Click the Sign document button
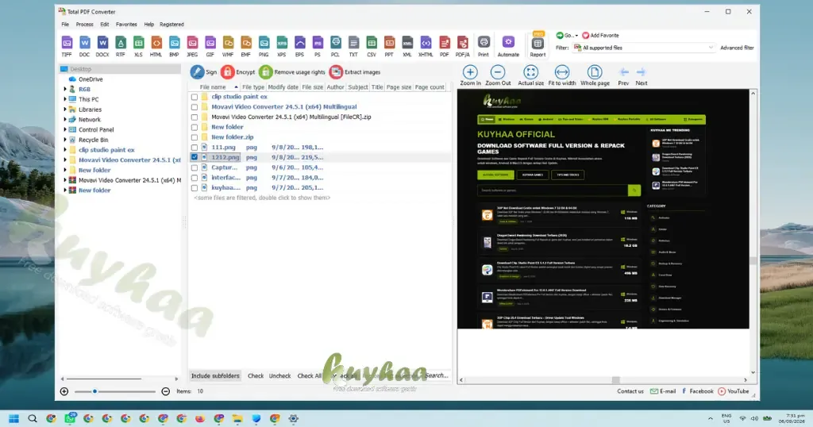The width and height of the screenshot is (813, 427). point(203,72)
